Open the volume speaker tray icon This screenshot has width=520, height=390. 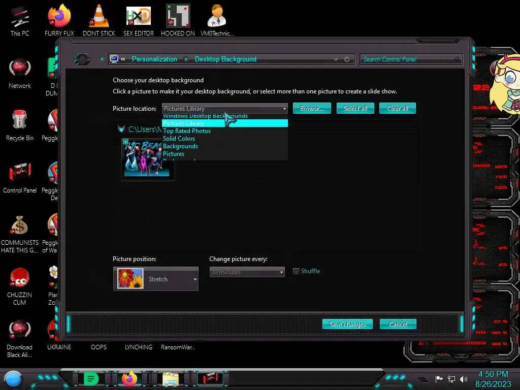click(x=464, y=379)
